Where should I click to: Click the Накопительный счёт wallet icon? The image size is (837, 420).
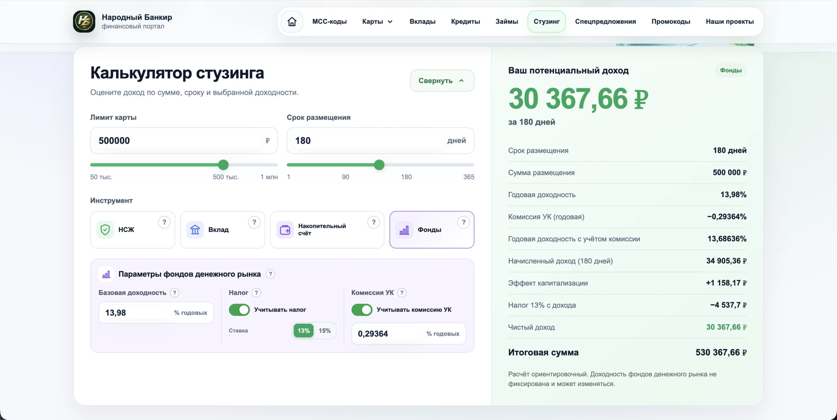285,229
